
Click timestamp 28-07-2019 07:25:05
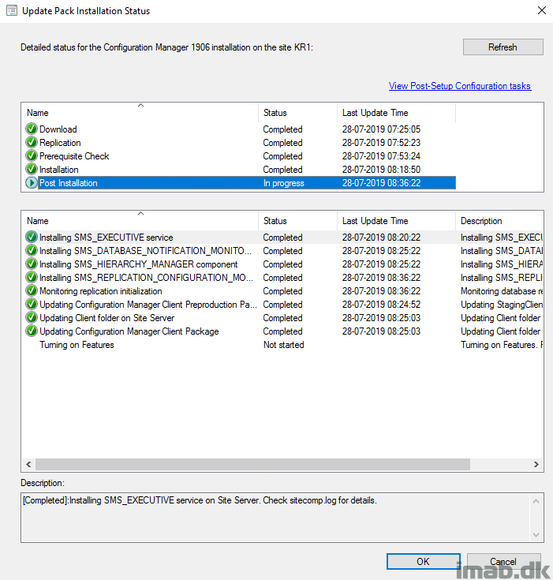click(381, 129)
